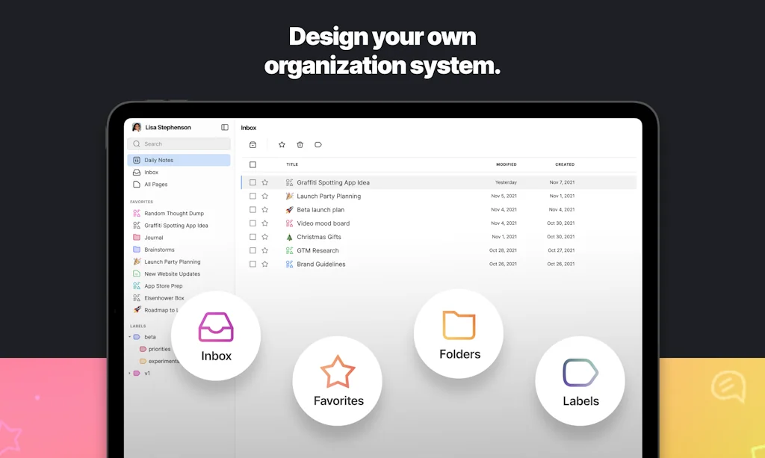Check the select-all checkbox in the header
This screenshot has width=765, height=458.
tap(253, 164)
